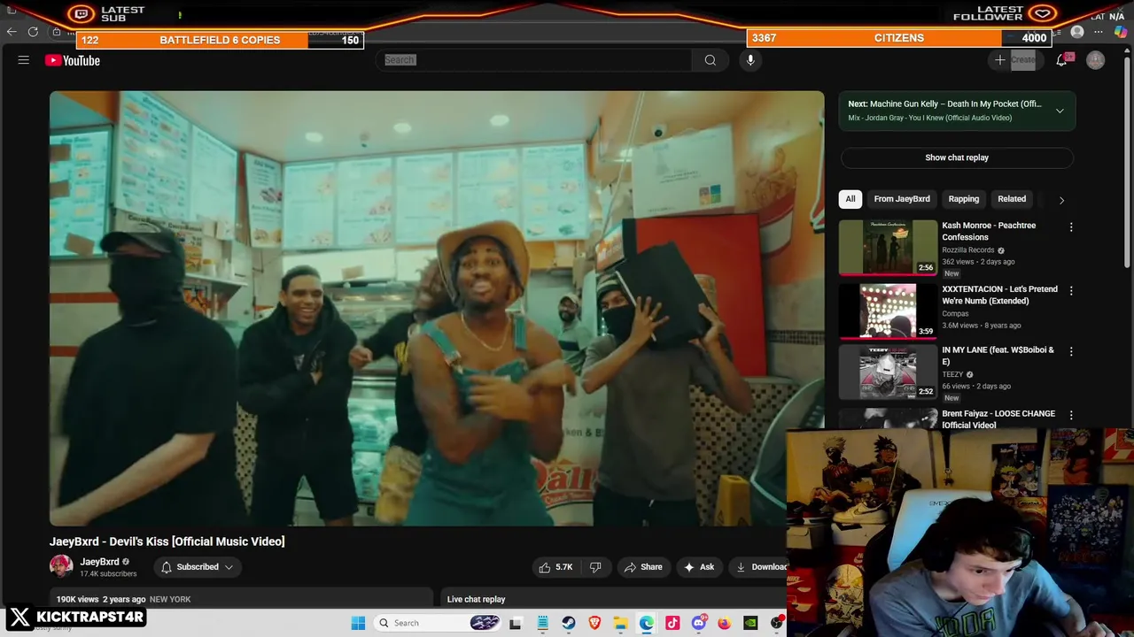The height and width of the screenshot is (637, 1134).
Task: Click Show chat replay button
Action: [957, 157]
